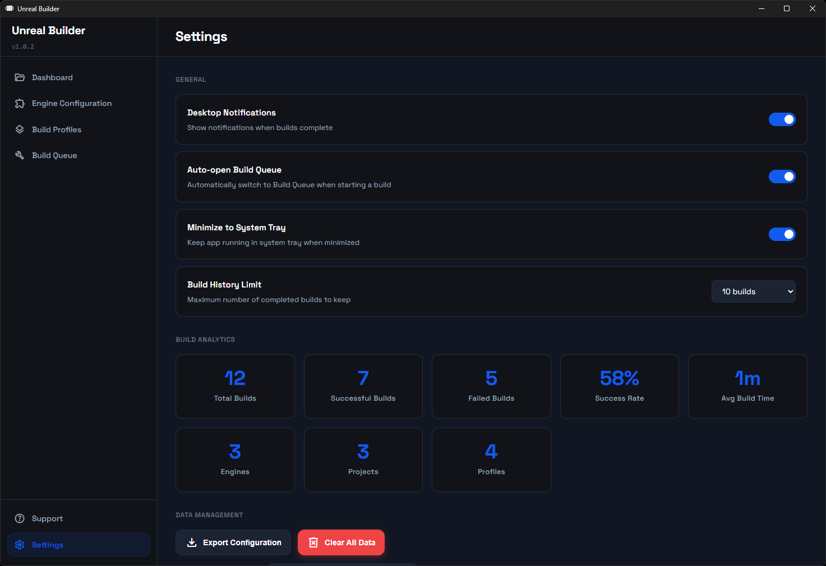The width and height of the screenshot is (826, 566).
Task: Open the Dashboard page
Action: pyautogui.click(x=79, y=77)
